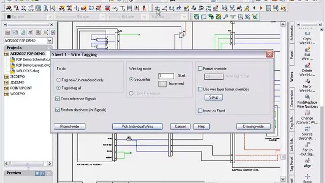
Task: Close the tool palette with its x
Action: (x=320, y=25)
